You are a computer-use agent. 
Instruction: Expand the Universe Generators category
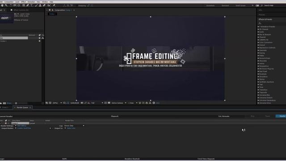click(258, 100)
